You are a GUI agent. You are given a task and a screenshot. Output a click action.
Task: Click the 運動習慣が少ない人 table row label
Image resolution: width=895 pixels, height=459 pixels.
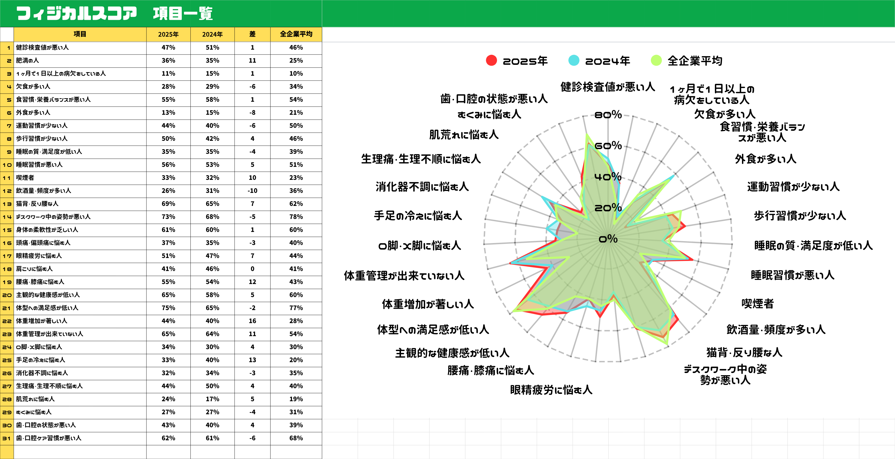pos(42,125)
